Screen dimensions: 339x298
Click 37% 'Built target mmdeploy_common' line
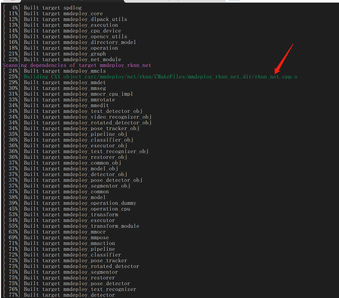(x=56, y=192)
